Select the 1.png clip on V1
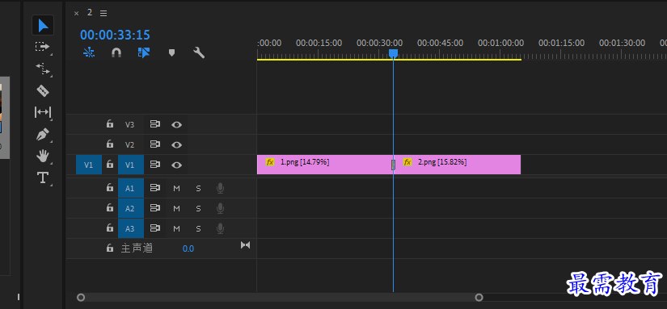 325,165
